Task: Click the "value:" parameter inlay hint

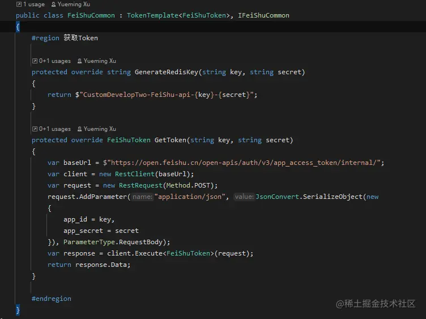Action: (x=244, y=197)
